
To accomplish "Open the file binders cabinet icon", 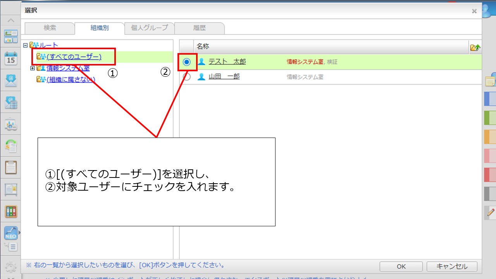I will 11,212.
